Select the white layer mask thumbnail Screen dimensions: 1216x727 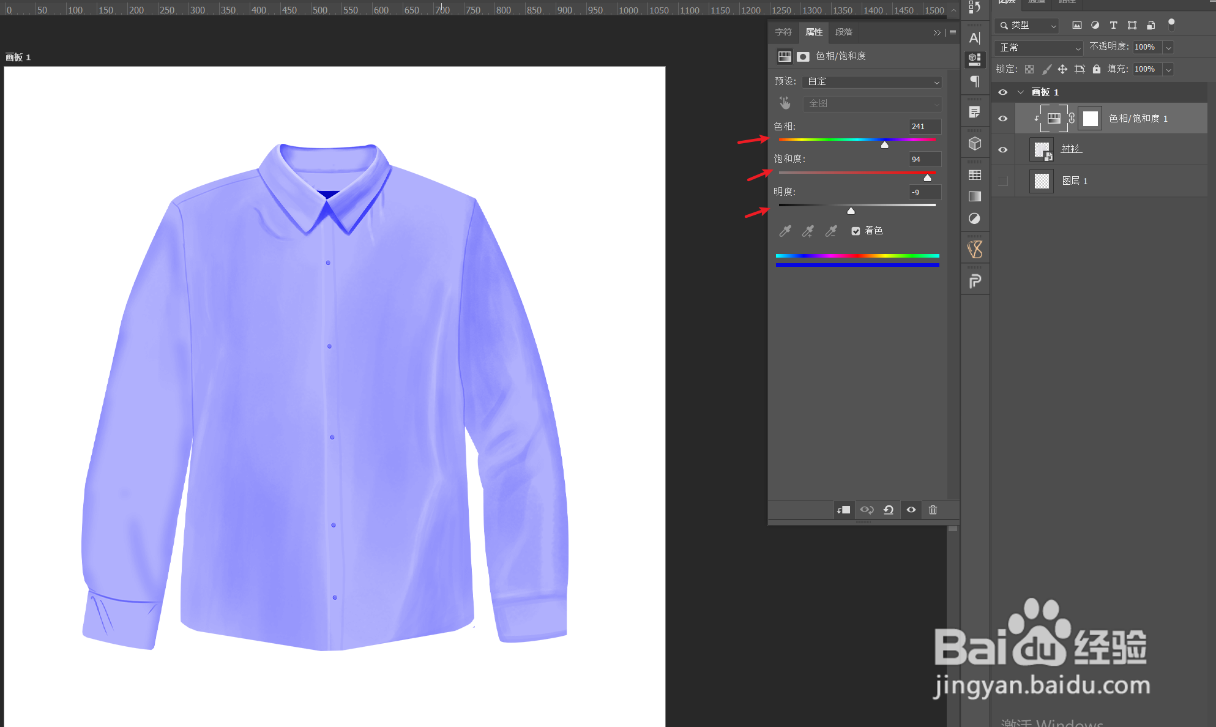tap(1090, 119)
